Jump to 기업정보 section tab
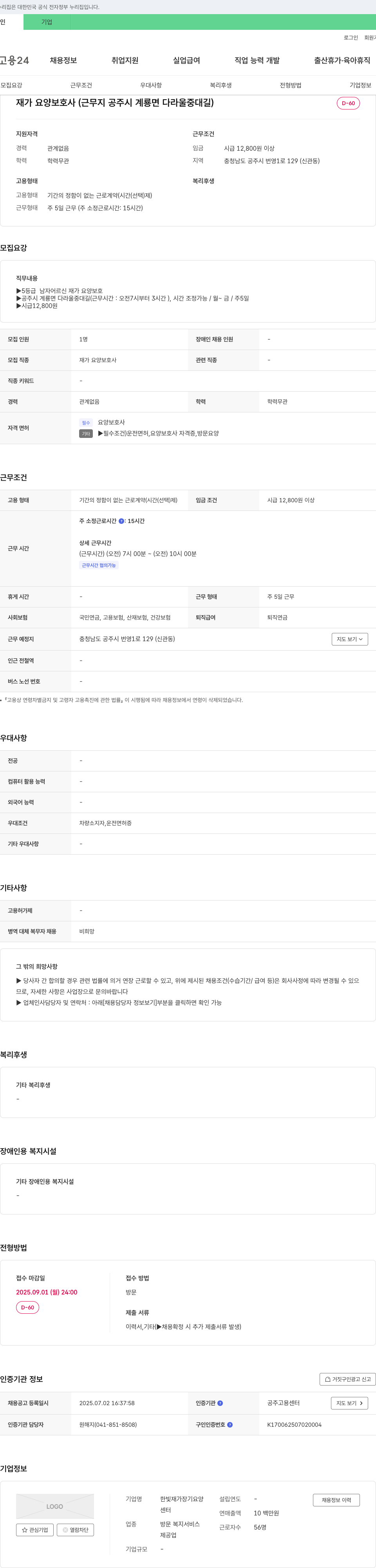The image size is (376, 1568). tap(360, 85)
